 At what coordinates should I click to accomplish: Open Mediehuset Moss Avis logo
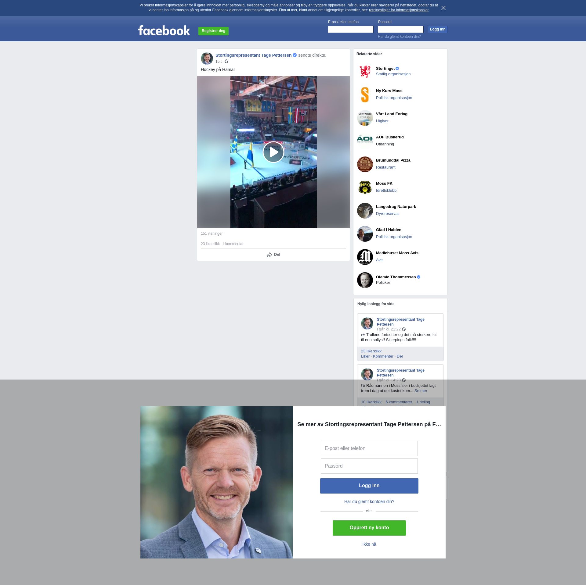pos(365,257)
